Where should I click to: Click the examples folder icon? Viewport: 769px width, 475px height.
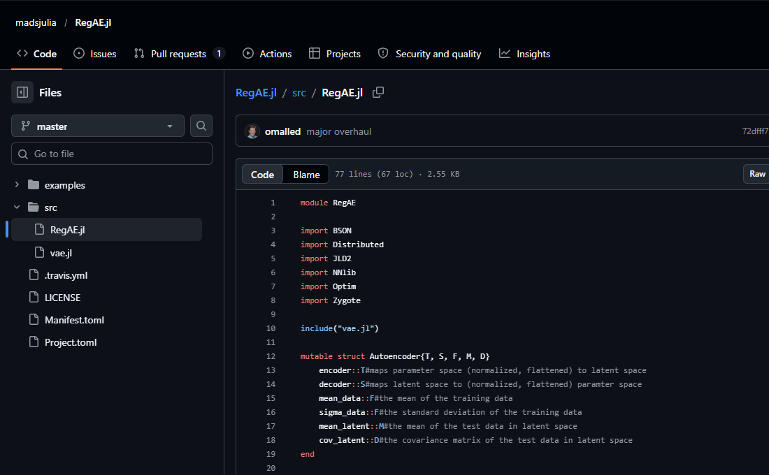click(x=34, y=185)
